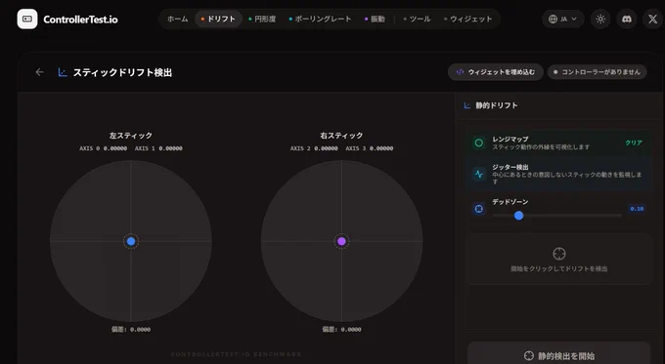Click the 0.10 deadzone value
665x364 pixels.
637,209
